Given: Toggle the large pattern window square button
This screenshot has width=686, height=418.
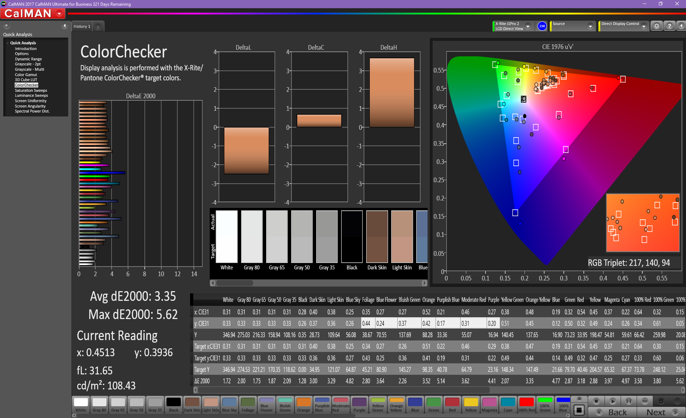Looking at the screenshot, I should coord(579,410).
